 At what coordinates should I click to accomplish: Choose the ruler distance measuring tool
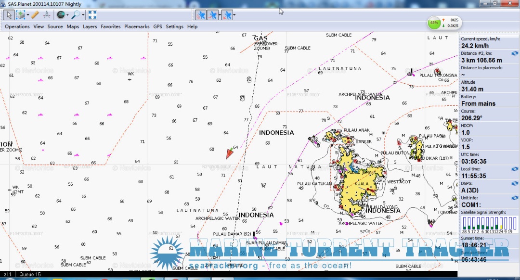(35, 15)
